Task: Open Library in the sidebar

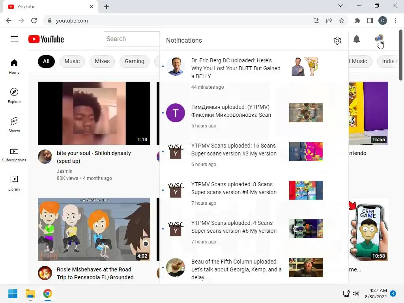Action: point(14,183)
